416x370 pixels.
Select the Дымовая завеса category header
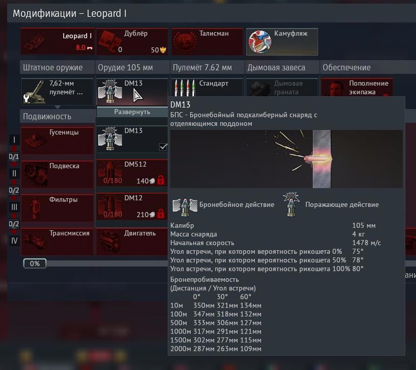[282, 67]
